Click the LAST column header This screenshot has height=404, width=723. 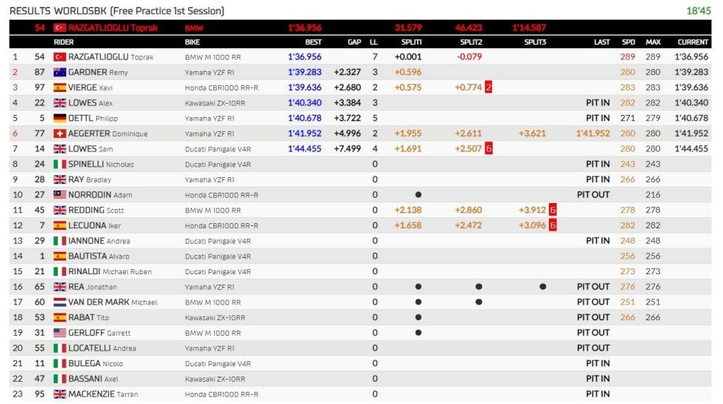(x=602, y=42)
